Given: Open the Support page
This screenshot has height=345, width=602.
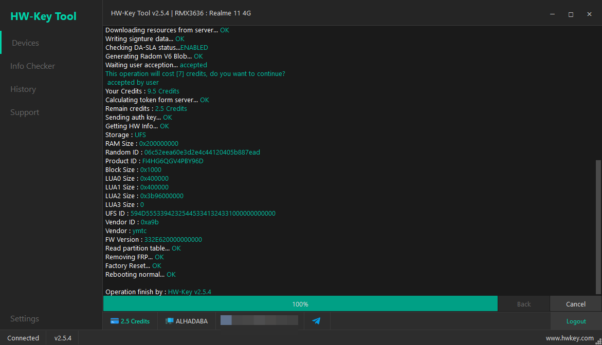Looking at the screenshot, I should pyautogui.click(x=25, y=112).
